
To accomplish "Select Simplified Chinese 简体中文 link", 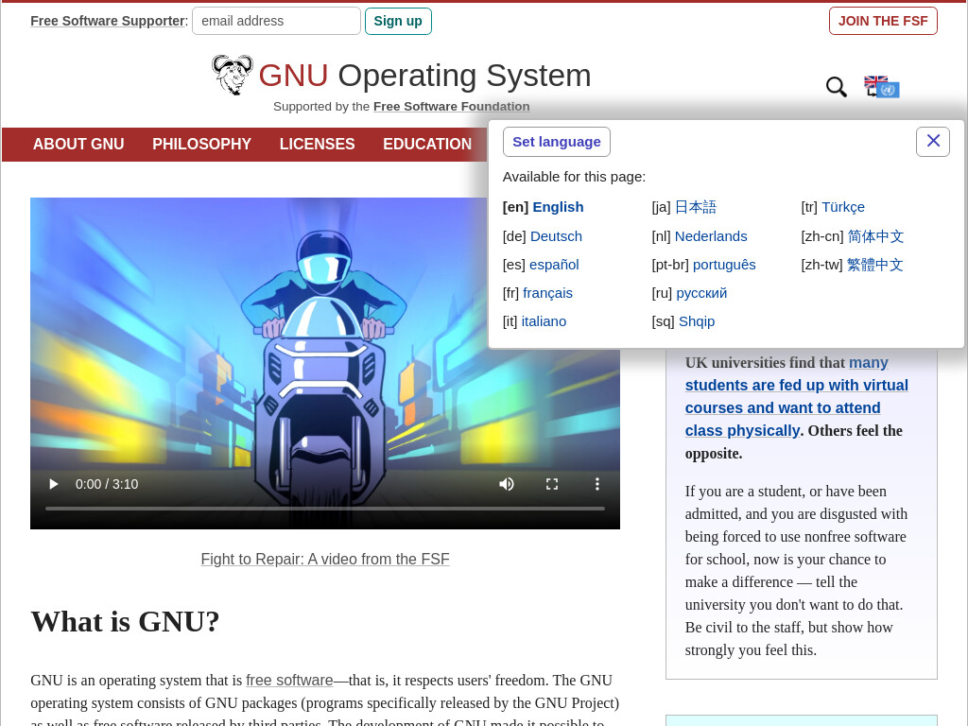I will (875, 236).
